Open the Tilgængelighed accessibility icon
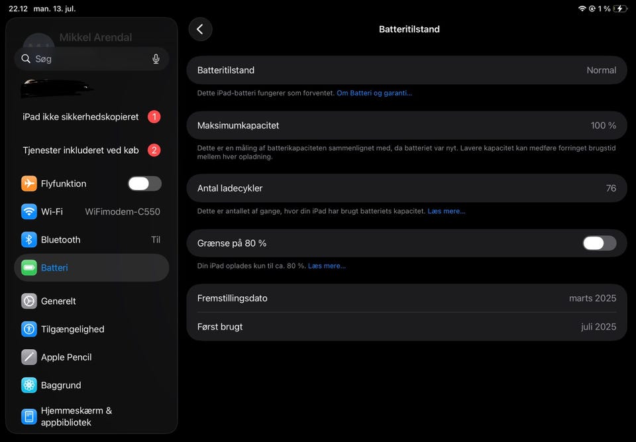This screenshot has width=636, height=442. (28, 329)
